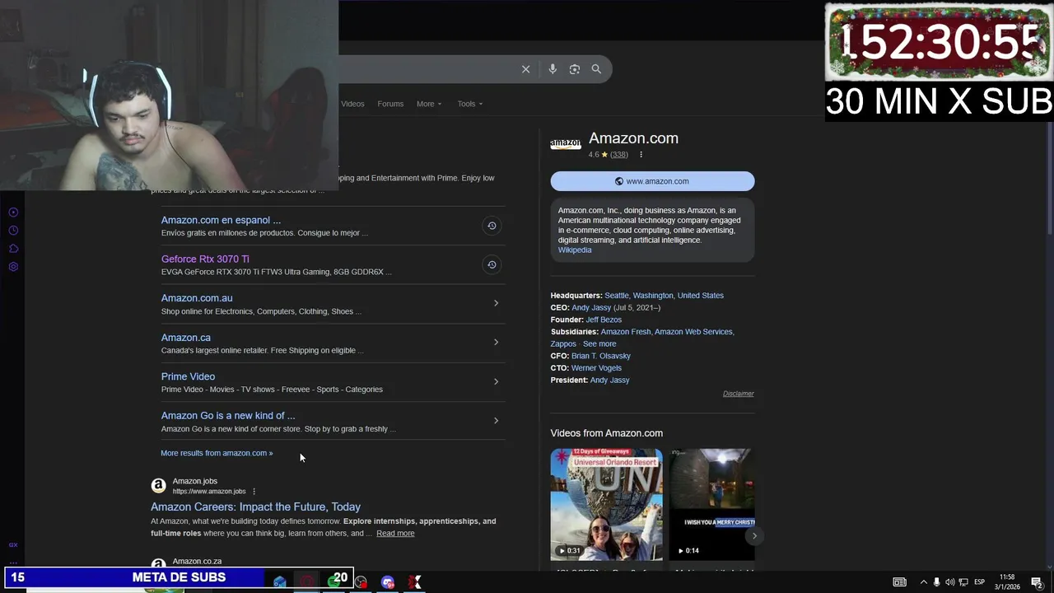Click the Jeff Bezos founder link
Viewport: 1054px width, 593px height.
pos(604,320)
